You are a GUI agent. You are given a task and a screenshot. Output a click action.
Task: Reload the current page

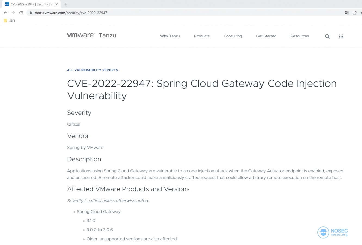click(x=21, y=13)
